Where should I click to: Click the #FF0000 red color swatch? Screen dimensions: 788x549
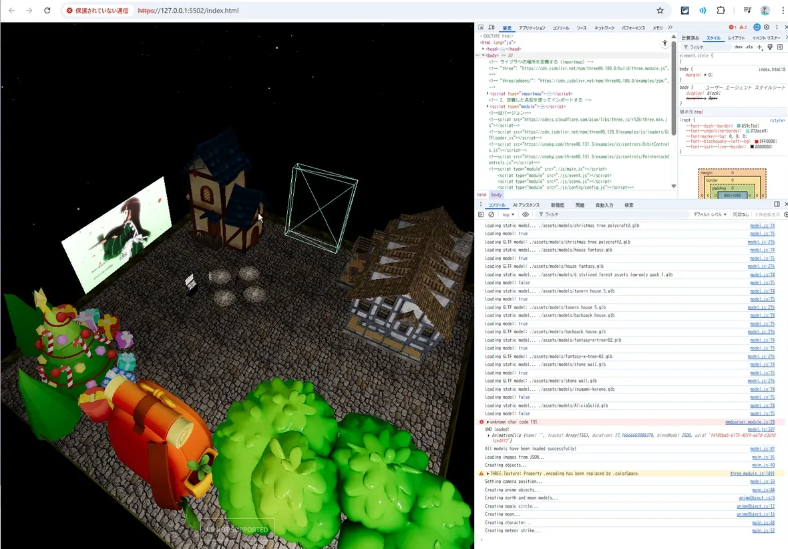[x=756, y=141]
